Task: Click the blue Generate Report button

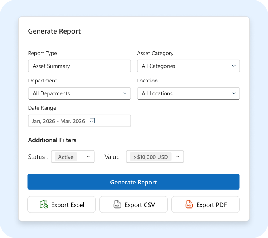Action: (133, 182)
